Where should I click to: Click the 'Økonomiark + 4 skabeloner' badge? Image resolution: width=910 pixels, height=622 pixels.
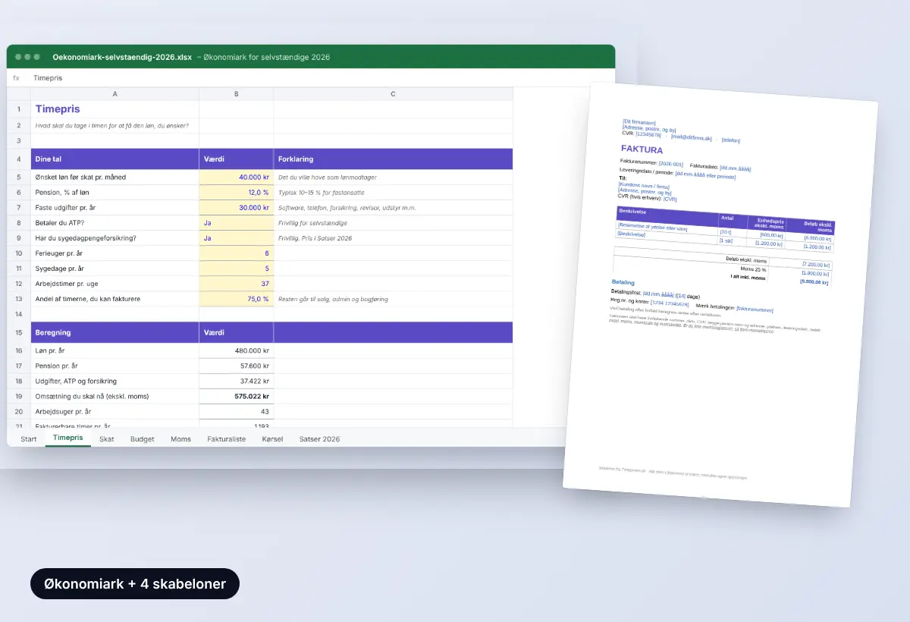point(134,584)
